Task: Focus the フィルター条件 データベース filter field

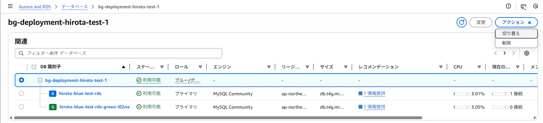Action: click(118, 53)
